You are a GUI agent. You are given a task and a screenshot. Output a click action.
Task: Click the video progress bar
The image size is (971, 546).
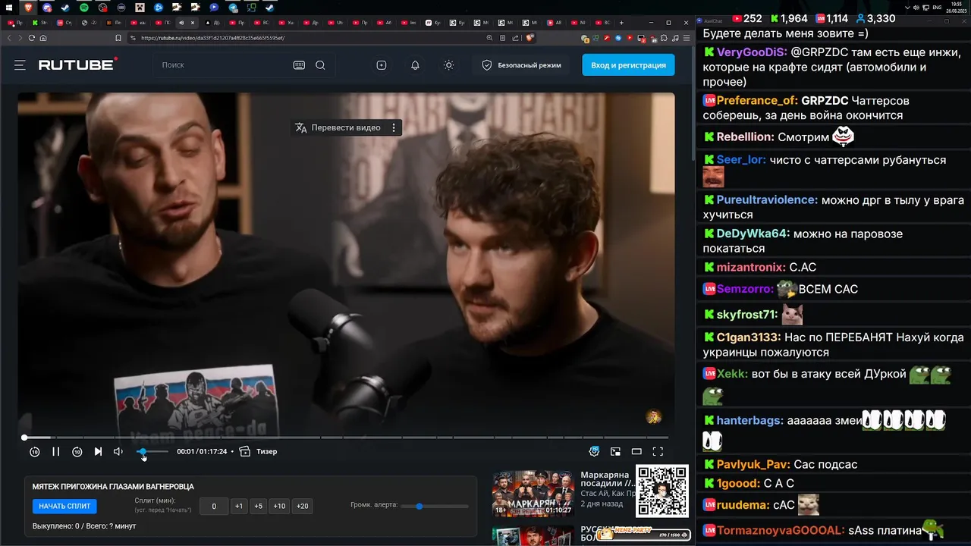(x=346, y=438)
